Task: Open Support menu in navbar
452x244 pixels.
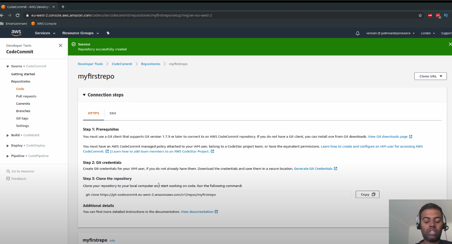Action: tap(446, 33)
